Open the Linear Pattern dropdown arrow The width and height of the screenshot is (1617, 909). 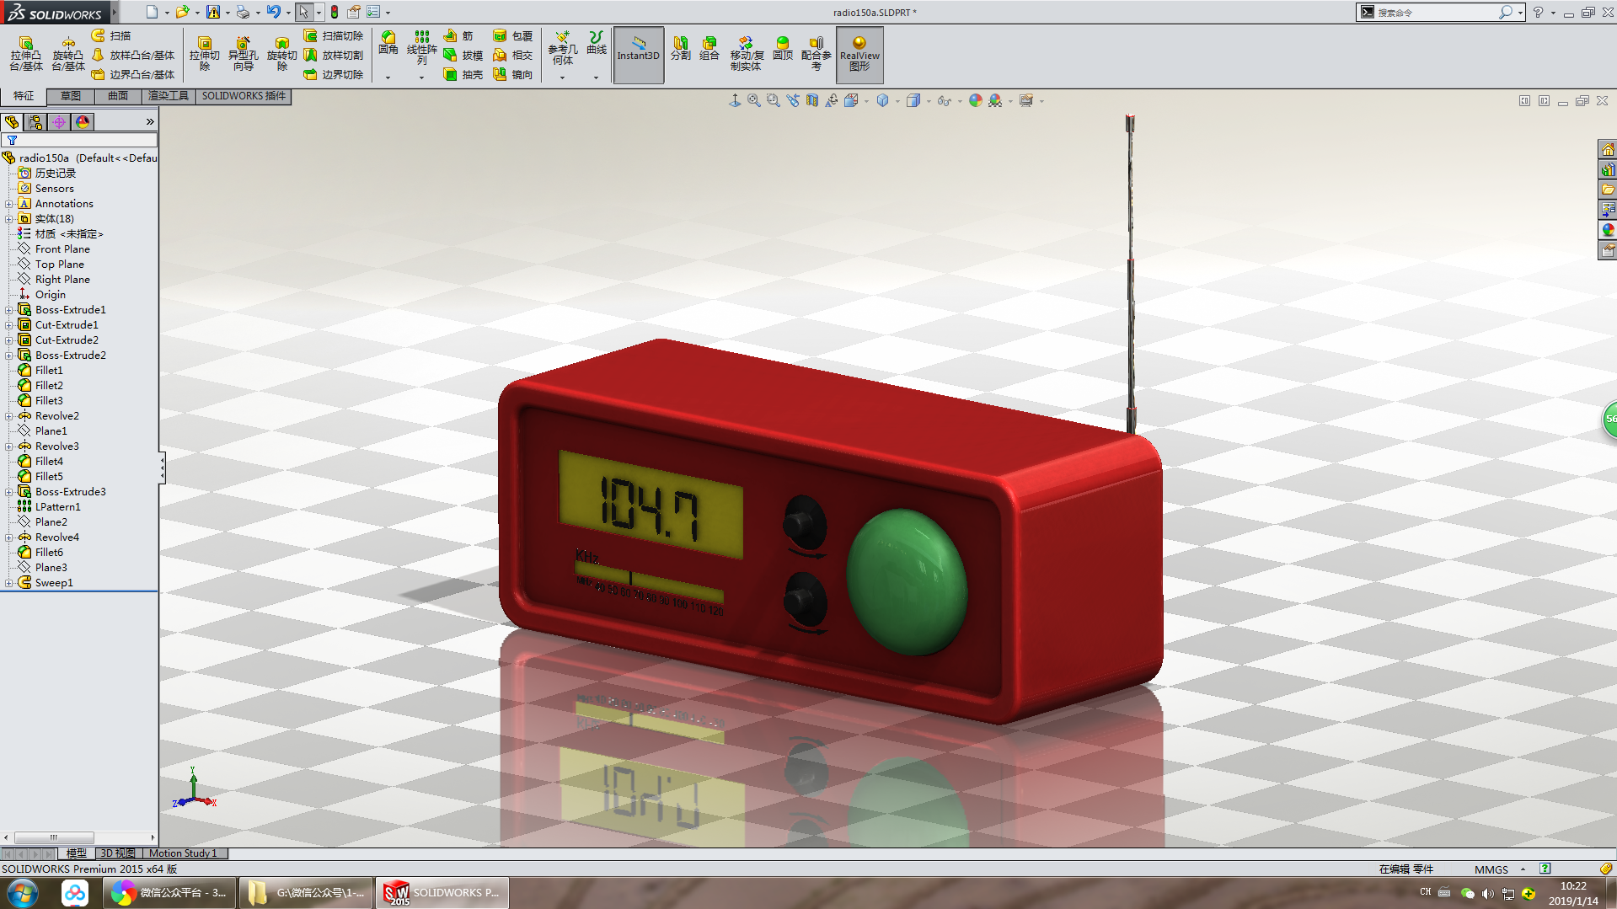[422, 78]
